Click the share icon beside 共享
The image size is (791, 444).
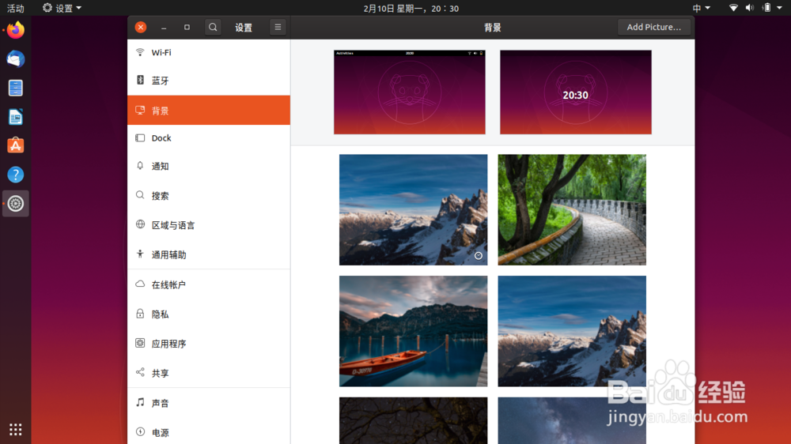coord(140,372)
